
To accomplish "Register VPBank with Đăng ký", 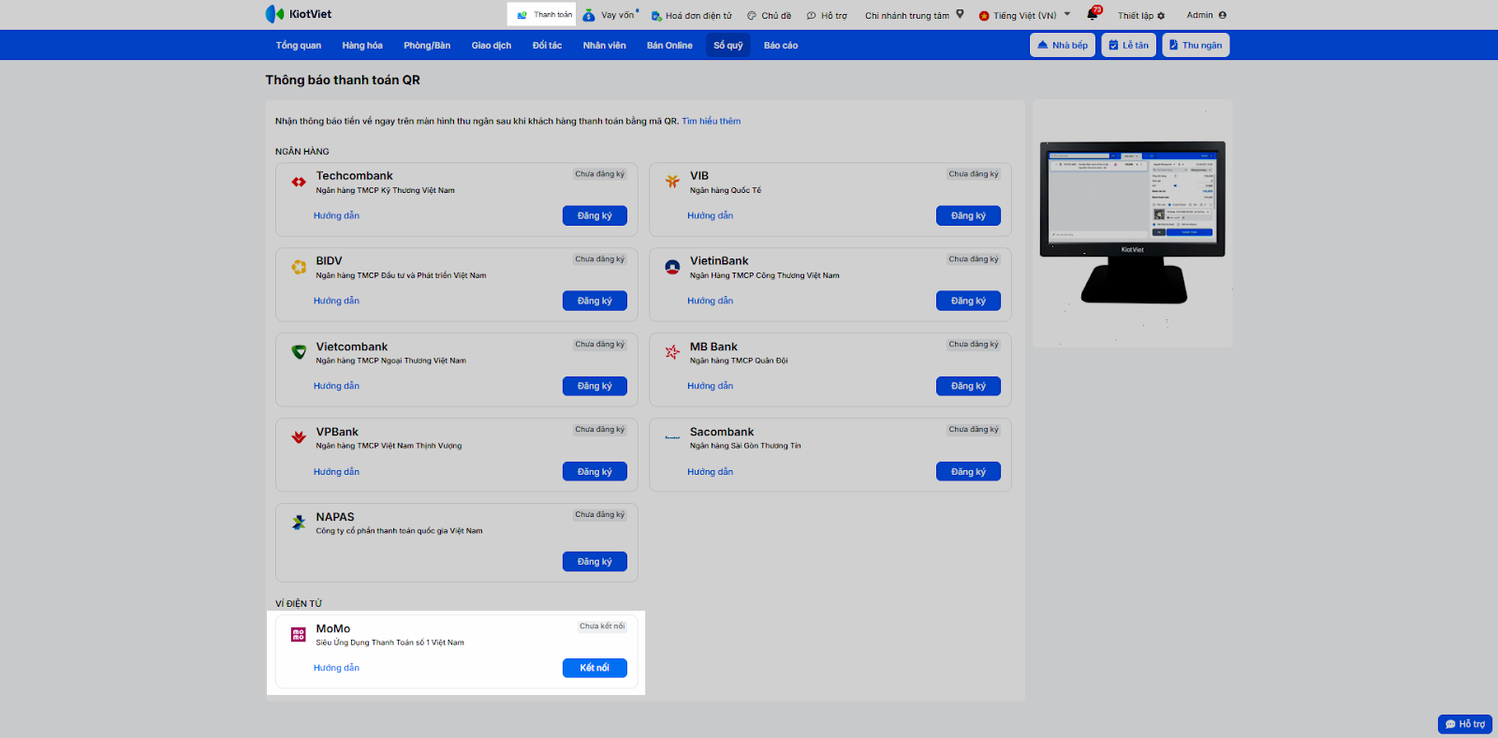I will coord(595,471).
